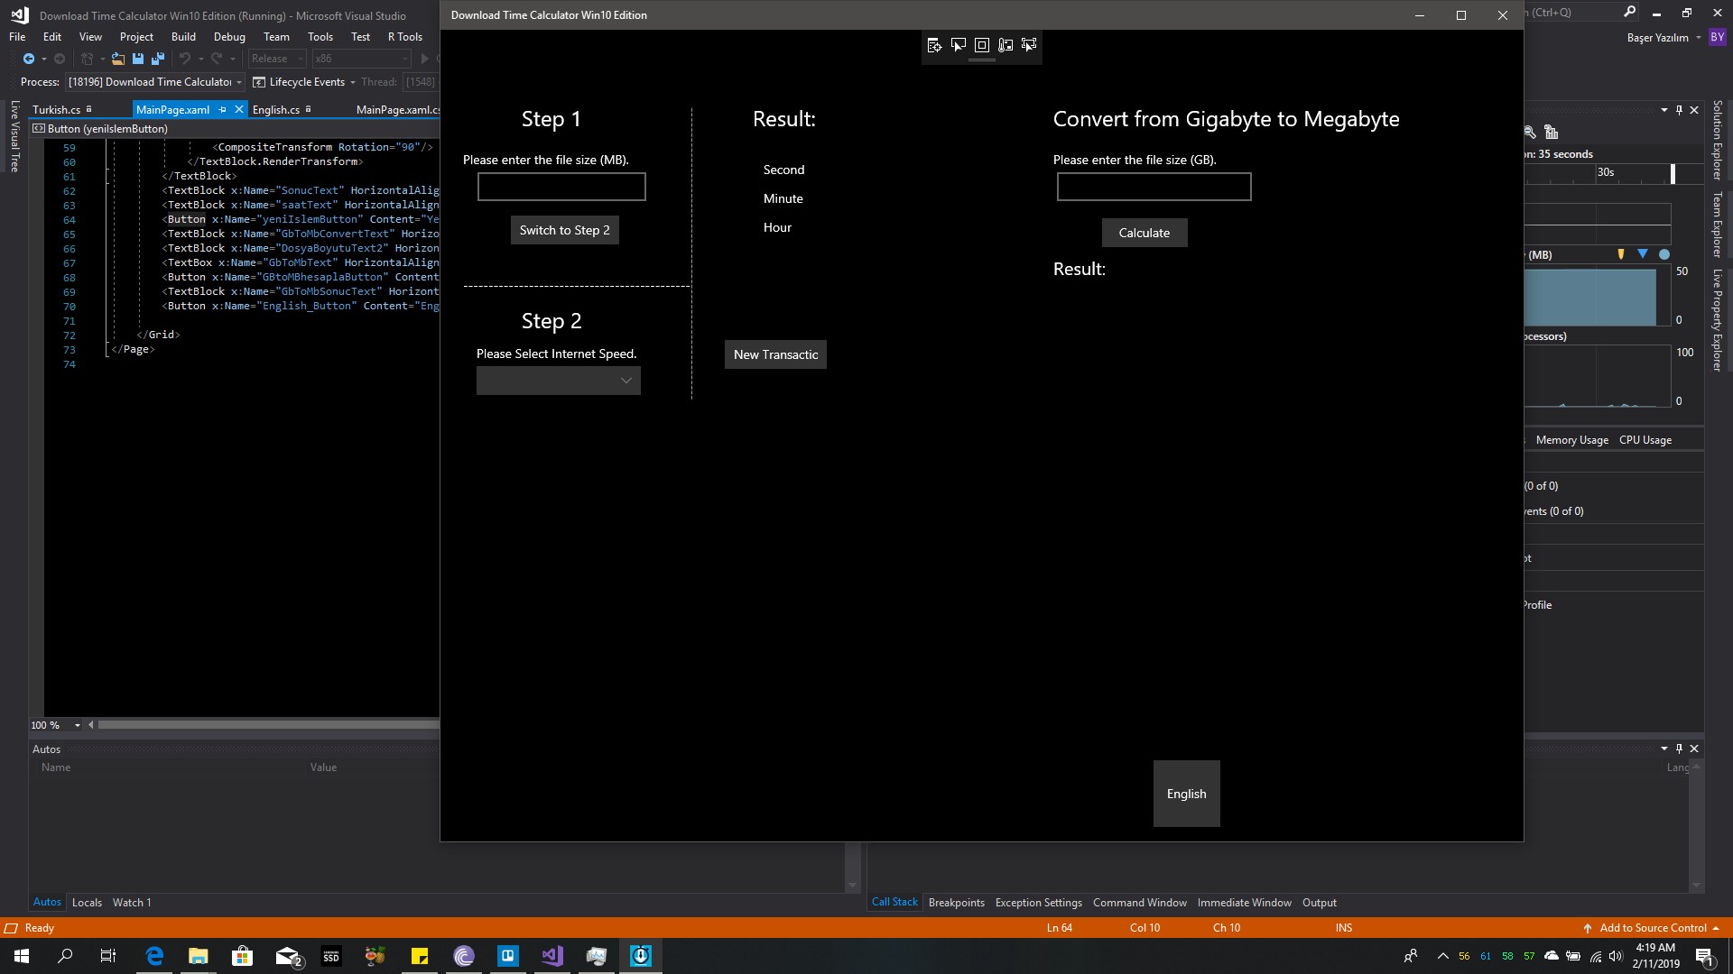The width and height of the screenshot is (1733, 974).
Task: Click the Save All toolbar icon
Action: 158,59
